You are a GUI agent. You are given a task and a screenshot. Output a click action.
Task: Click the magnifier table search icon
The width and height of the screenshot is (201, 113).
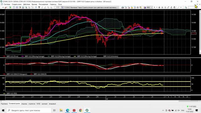pyautogui.click(x=26, y=8)
